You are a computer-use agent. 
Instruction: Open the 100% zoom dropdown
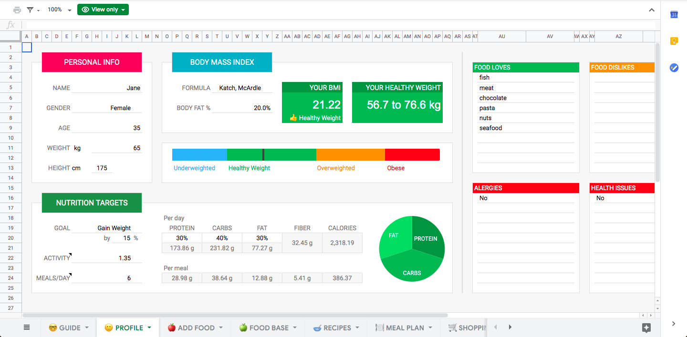tap(60, 10)
